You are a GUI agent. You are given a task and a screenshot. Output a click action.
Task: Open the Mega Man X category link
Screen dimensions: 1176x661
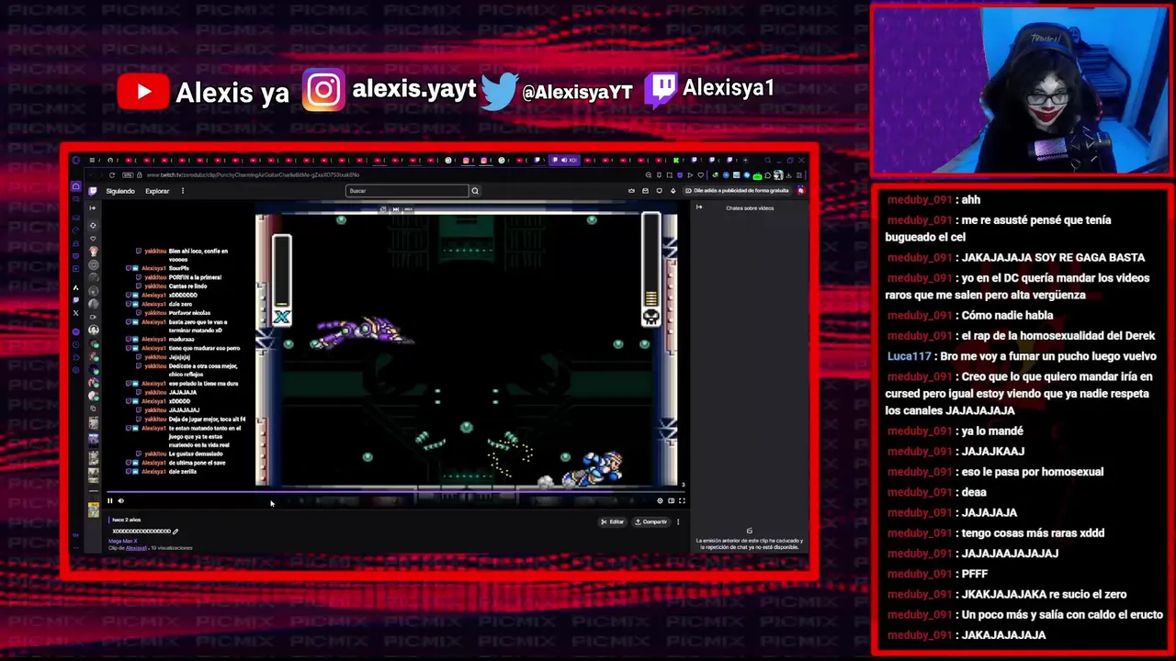pos(122,541)
